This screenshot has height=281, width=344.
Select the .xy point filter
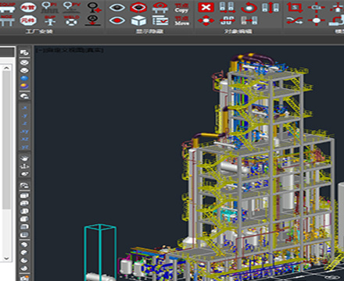coord(24,131)
